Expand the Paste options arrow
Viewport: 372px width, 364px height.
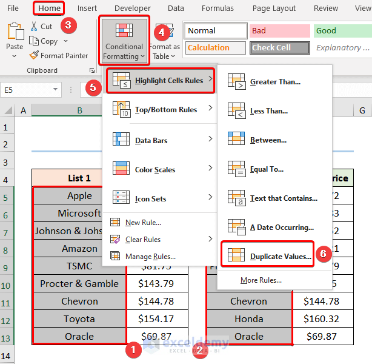pos(14,56)
